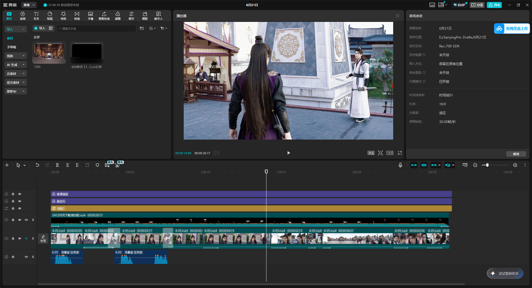Click the 拖拽至此上传 cloud upload button
Viewport: 532px width, 288px height.
point(512,29)
